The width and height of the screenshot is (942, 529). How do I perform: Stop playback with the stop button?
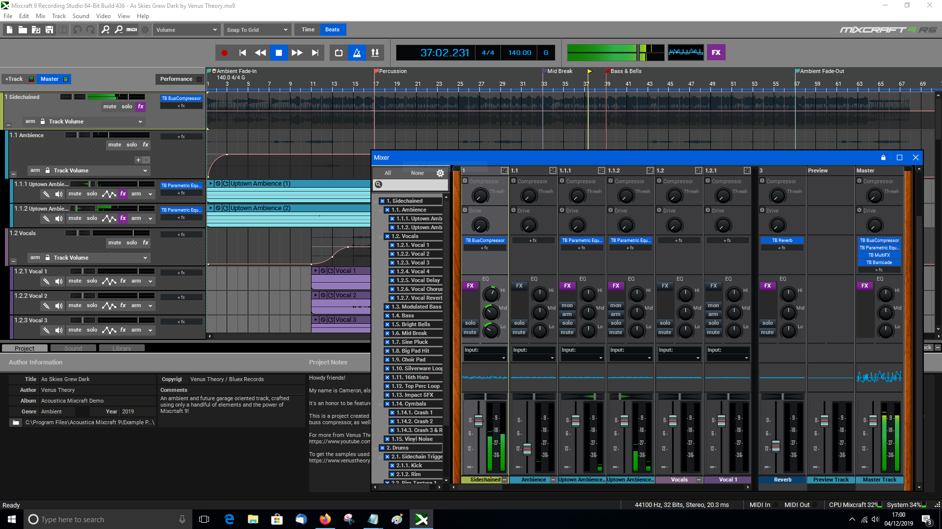tap(279, 53)
